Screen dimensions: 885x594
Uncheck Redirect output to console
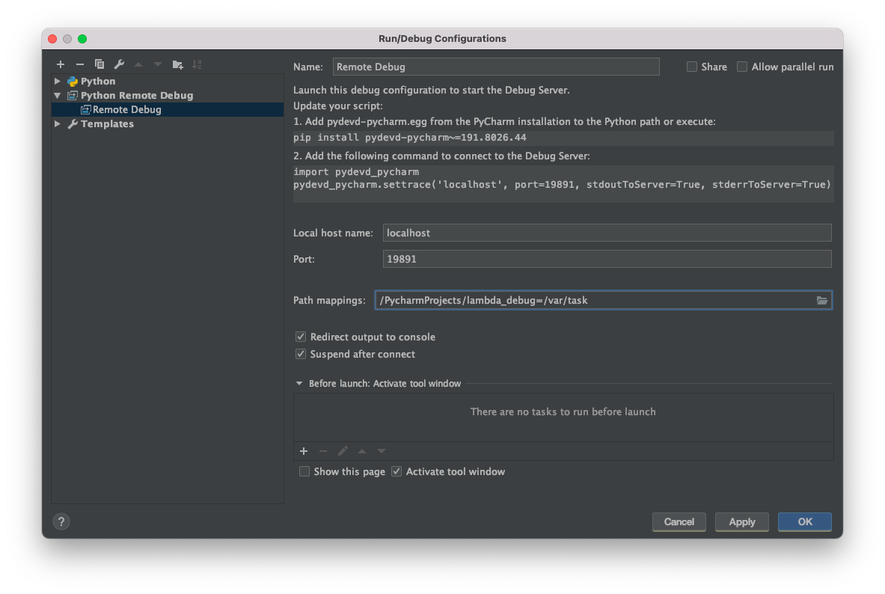click(300, 337)
